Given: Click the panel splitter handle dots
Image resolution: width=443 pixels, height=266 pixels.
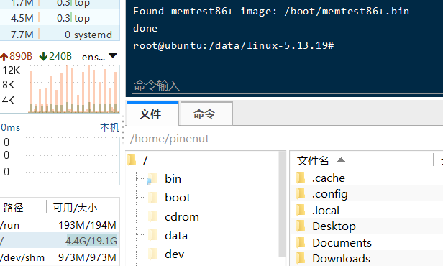Looking at the screenshot, I should [123, 129].
